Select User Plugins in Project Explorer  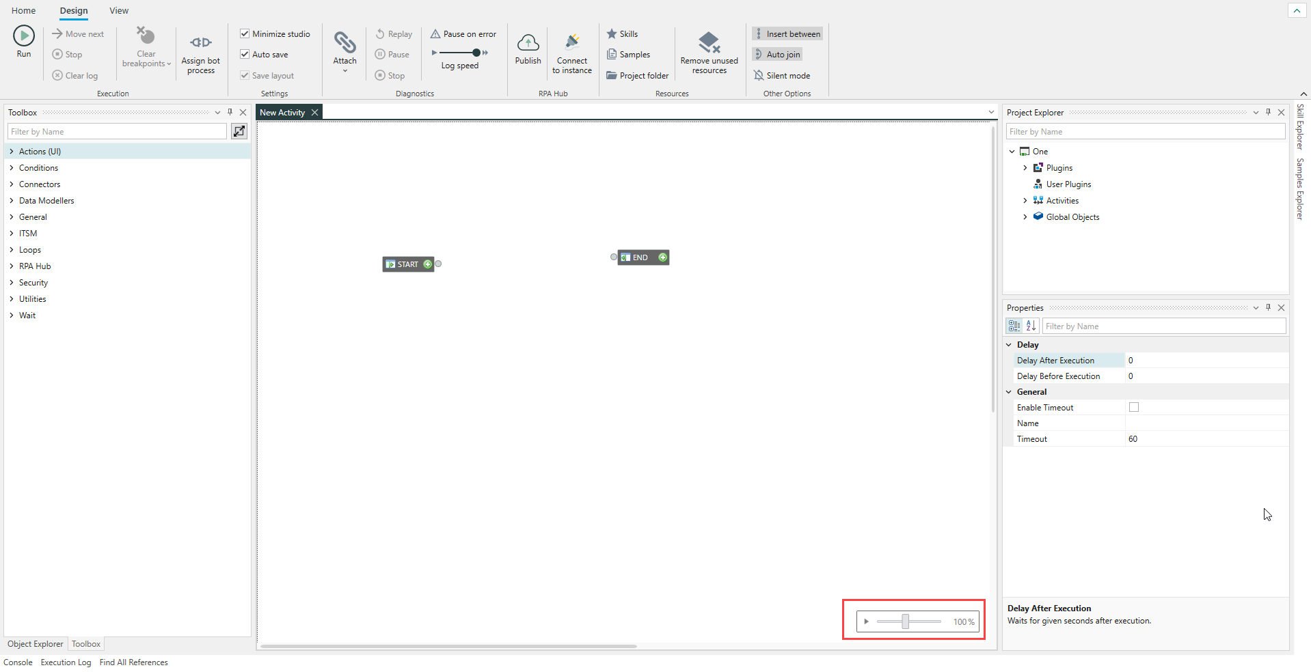tap(1068, 184)
